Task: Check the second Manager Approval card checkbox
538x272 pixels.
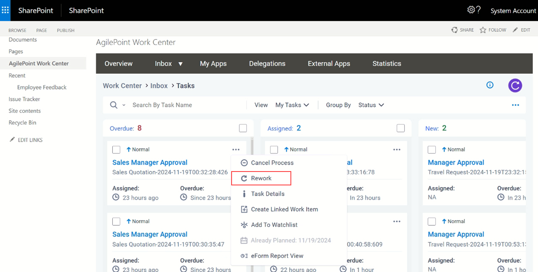Action: (432, 222)
